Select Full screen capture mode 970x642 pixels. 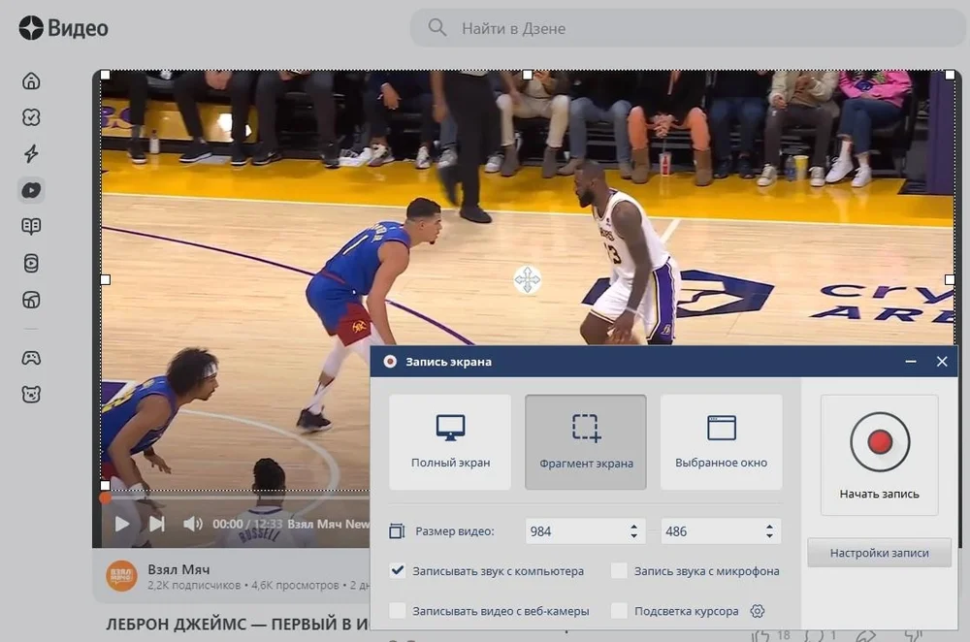450,441
